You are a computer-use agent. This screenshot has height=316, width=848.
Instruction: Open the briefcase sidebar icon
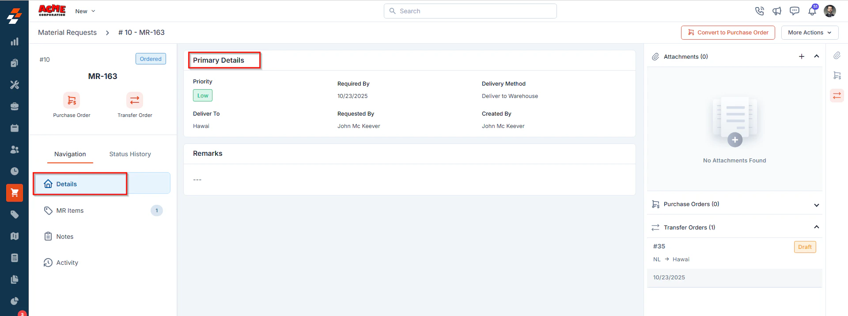[15, 106]
